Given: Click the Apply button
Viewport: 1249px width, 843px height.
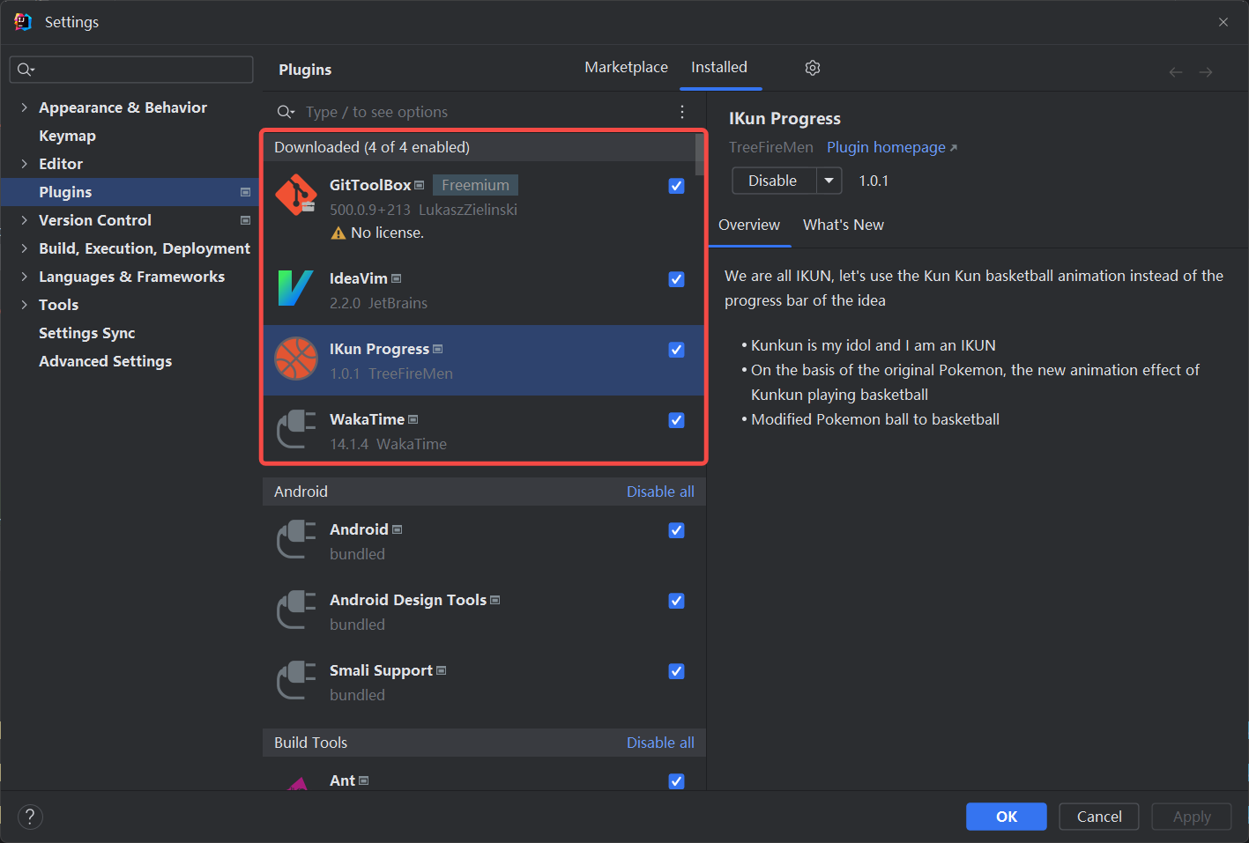Looking at the screenshot, I should pos(1192,817).
